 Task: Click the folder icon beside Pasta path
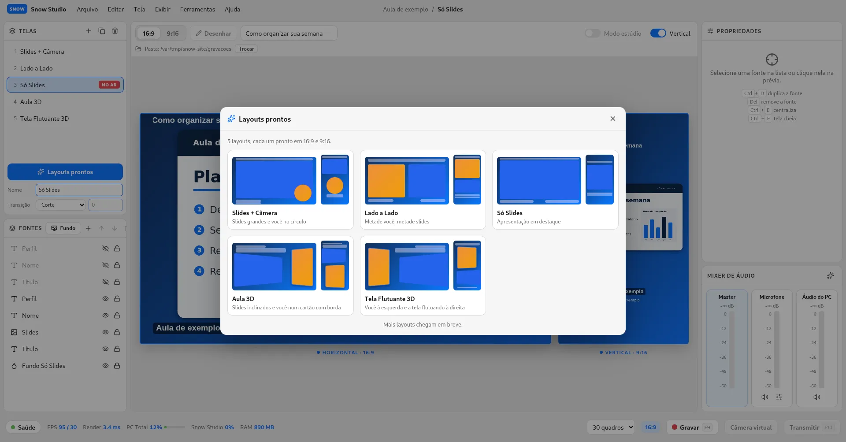tap(139, 49)
